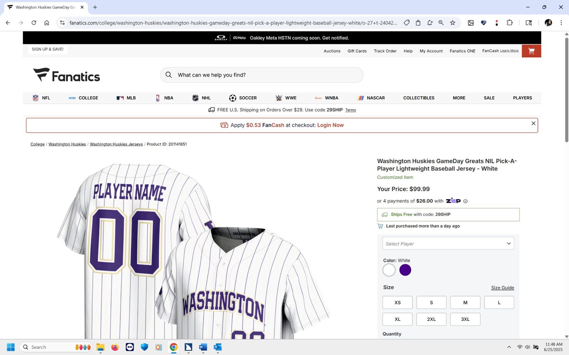The height and width of the screenshot is (355, 569).
Task: Open the shopping cart icon
Action: pyautogui.click(x=531, y=51)
